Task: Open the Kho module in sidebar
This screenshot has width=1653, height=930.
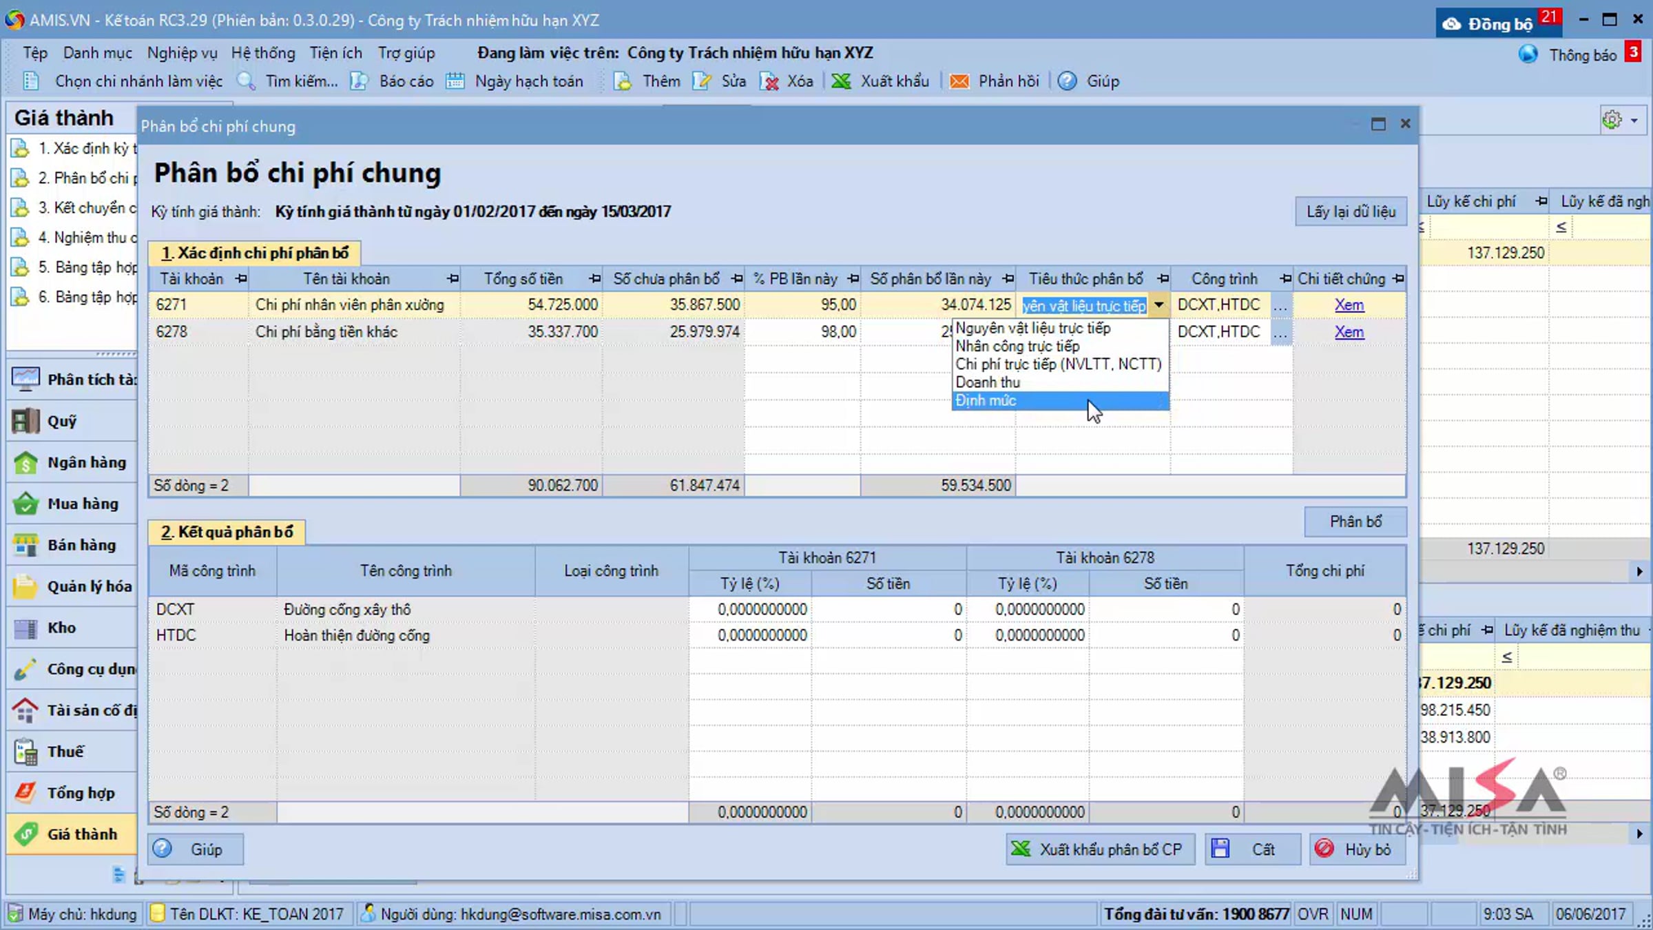Action: [x=72, y=628]
